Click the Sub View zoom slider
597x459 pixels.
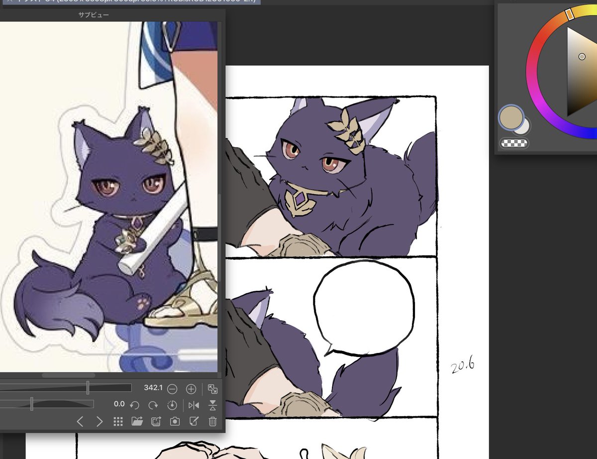66,388
